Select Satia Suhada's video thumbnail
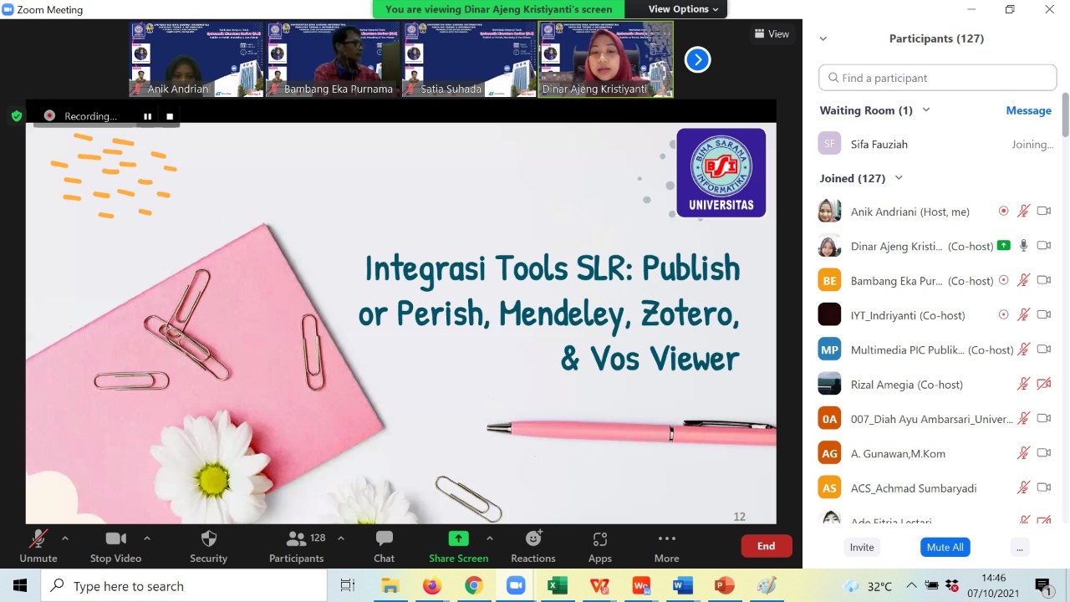This screenshot has width=1070, height=602. [469, 59]
